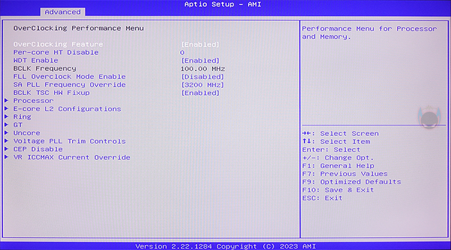Click the F7: Previous Values hint
Viewport: 451px width, 250px height.
click(345, 174)
